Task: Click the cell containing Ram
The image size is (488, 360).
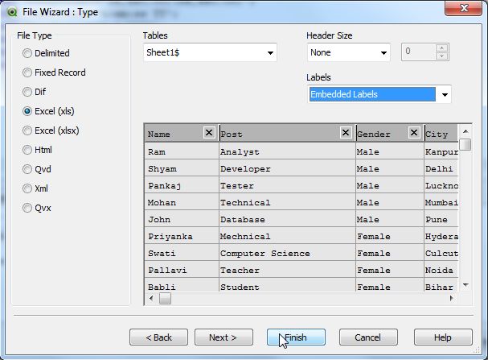Action: (182, 151)
